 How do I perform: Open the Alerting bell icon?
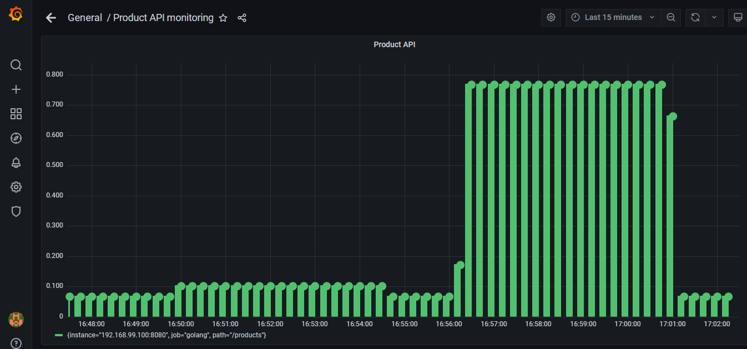click(16, 163)
